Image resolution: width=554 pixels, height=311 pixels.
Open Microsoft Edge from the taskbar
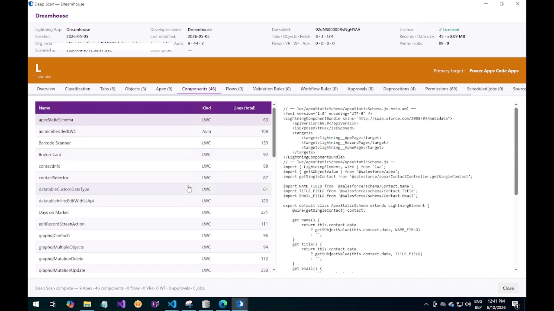pos(223,304)
